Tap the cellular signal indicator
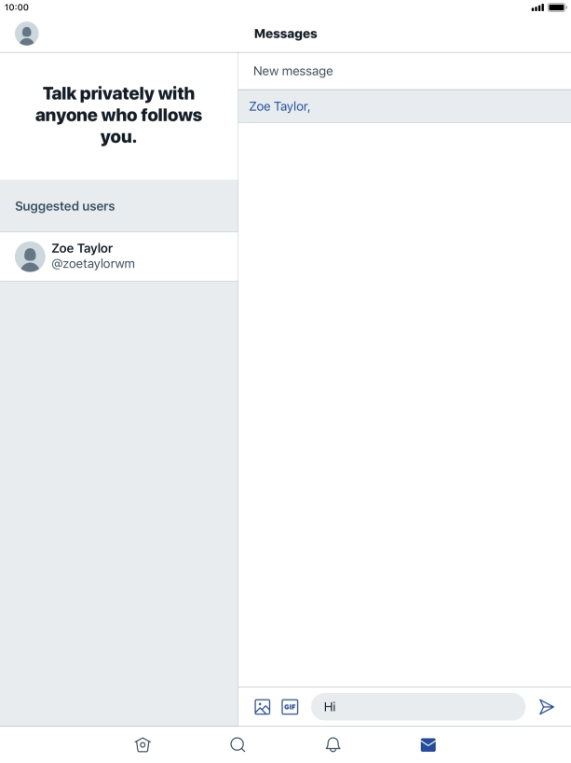Screen dimensions: 571x763 [537, 7]
